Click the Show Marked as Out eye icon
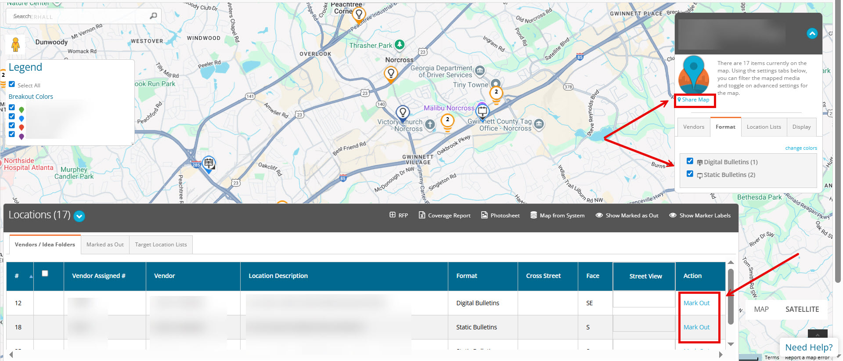This screenshot has height=361, width=843. tap(599, 215)
